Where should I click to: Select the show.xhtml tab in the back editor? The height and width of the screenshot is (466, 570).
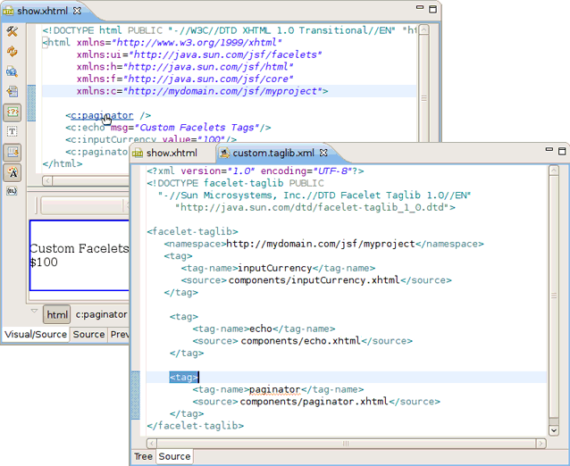point(42,11)
